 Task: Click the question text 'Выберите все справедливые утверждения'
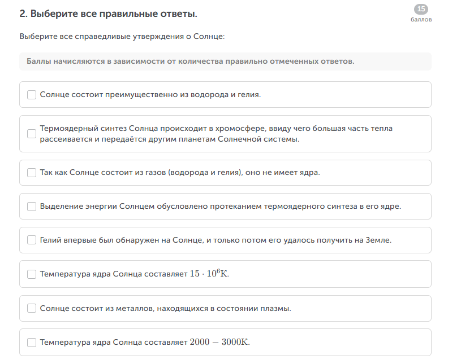[122, 37]
